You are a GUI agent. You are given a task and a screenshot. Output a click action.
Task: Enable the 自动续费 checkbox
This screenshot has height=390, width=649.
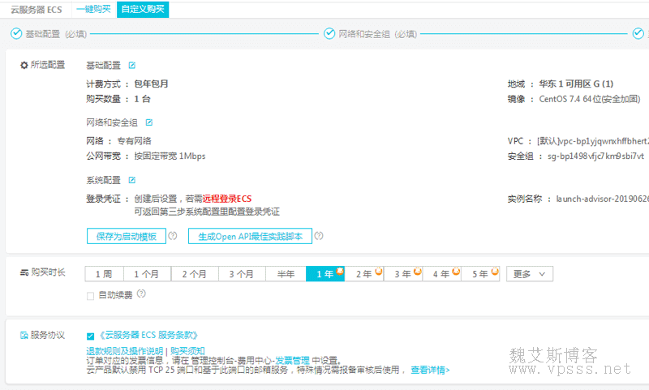[x=91, y=295]
